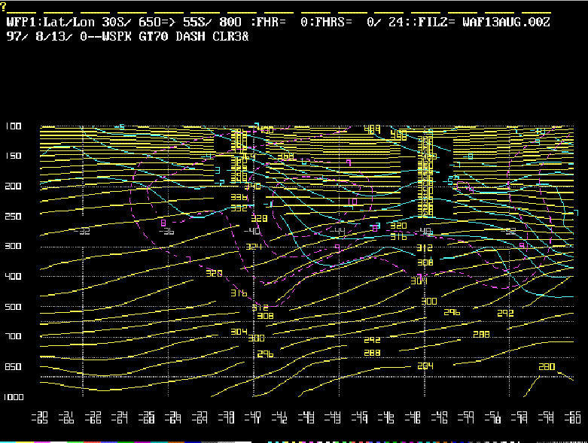Click the 300 pressure axis label
The width and height of the screenshot is (588, 443).
point(13,246)
